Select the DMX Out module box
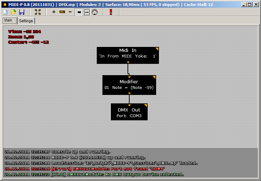The height and width of the screenshot is (181, 261). (129, 112)
